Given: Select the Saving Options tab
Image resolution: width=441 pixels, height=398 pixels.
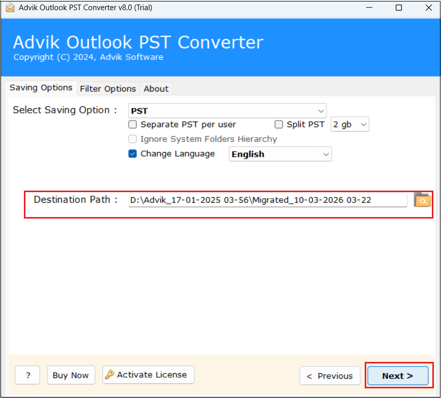Looking at the screenshot, I should pos(41,87).
